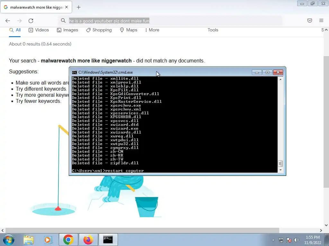Click 'Deleted file - xwizard.exe' line
329x246 pixels.
pos(105,128)
